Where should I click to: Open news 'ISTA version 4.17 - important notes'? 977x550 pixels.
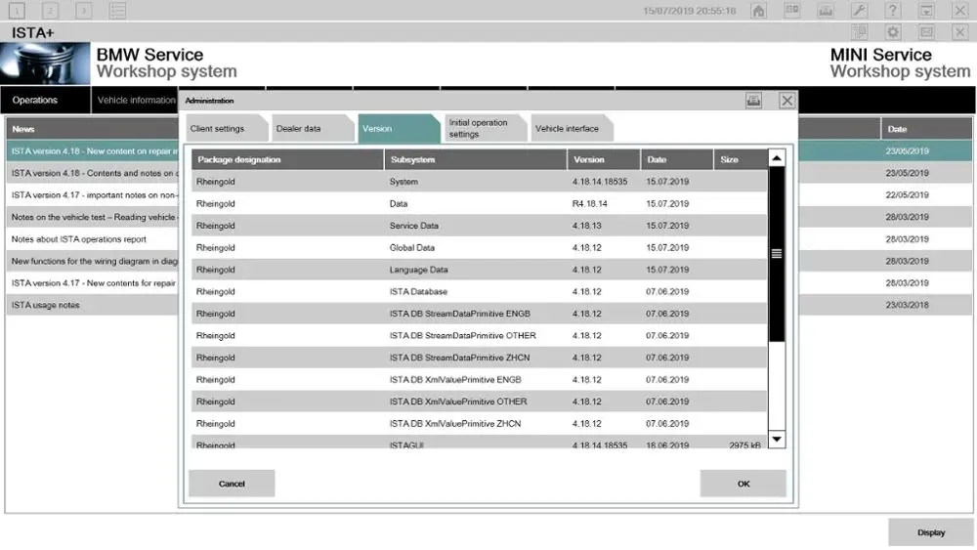[x=92, y=195]
